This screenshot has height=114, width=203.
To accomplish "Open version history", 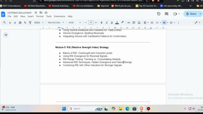I will (x=159, y=14).
